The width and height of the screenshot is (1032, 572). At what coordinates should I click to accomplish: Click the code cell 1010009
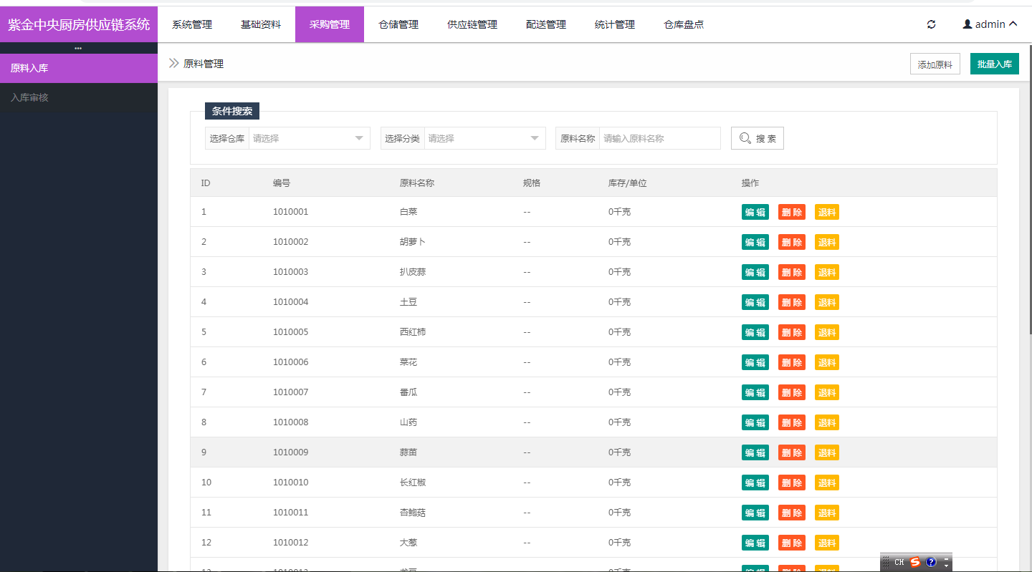pyautogui.click(x=291, y=452)
